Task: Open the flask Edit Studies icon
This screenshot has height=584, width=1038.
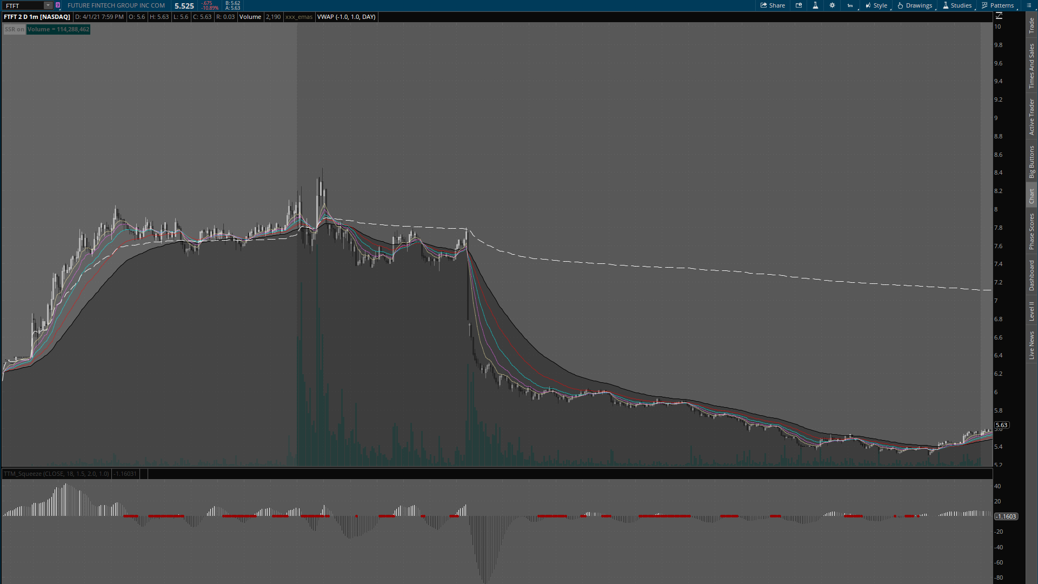Action: point(815,5)
